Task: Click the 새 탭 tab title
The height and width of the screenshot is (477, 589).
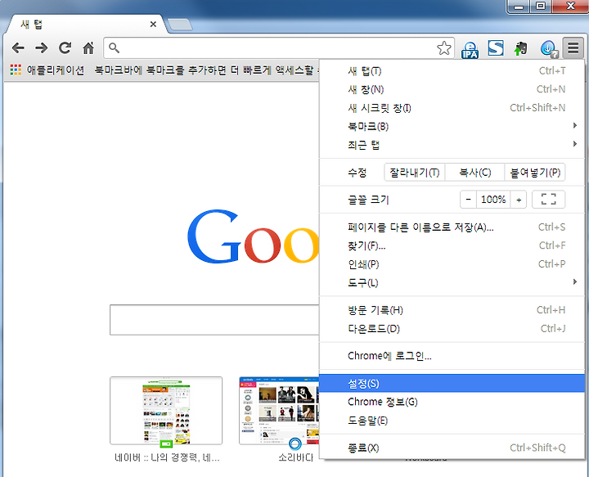Action: pyautogui.click(x=32, y=25)
